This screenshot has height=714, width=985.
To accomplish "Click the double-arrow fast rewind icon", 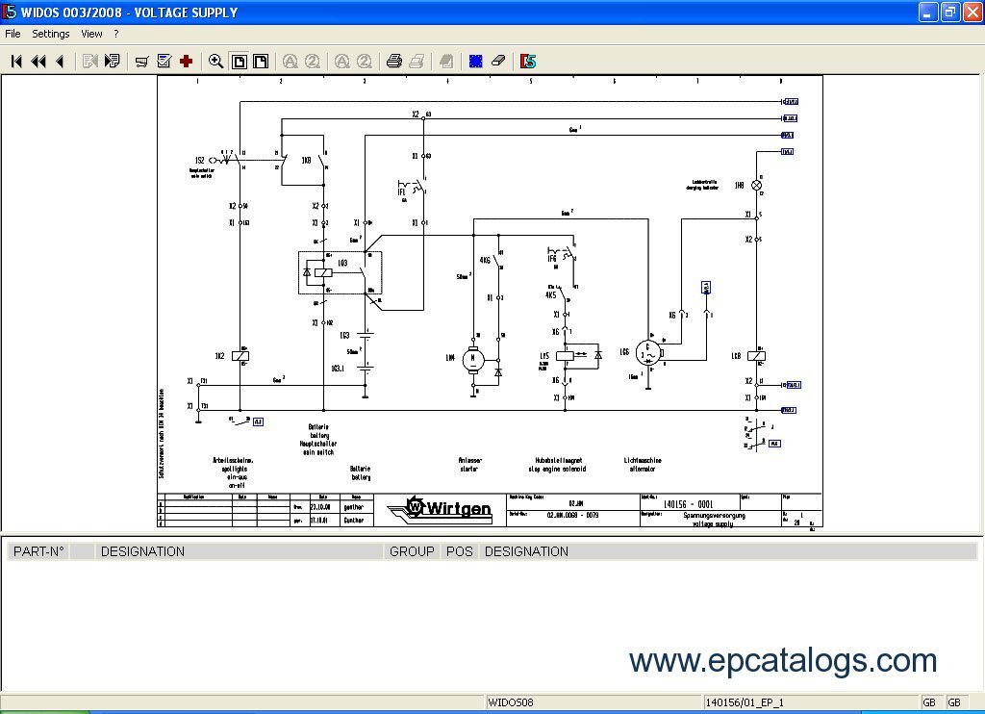I will click(38, 61).
